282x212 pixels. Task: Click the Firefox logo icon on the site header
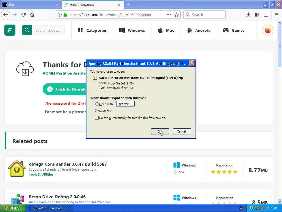(268, 30)
